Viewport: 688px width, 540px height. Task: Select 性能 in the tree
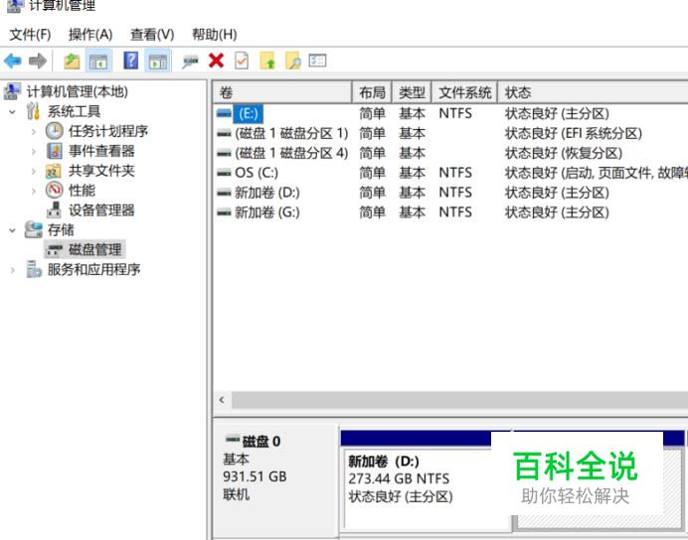[x=82, y=190]
